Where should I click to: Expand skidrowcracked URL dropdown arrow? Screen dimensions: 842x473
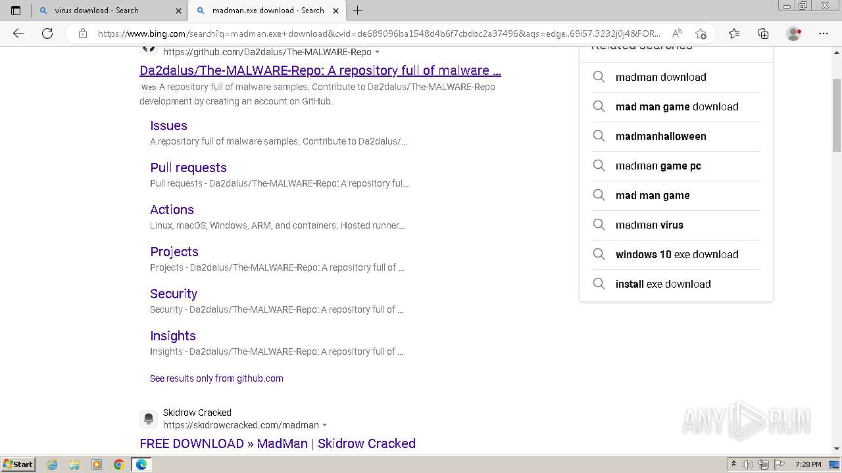(x=324, y=425)
